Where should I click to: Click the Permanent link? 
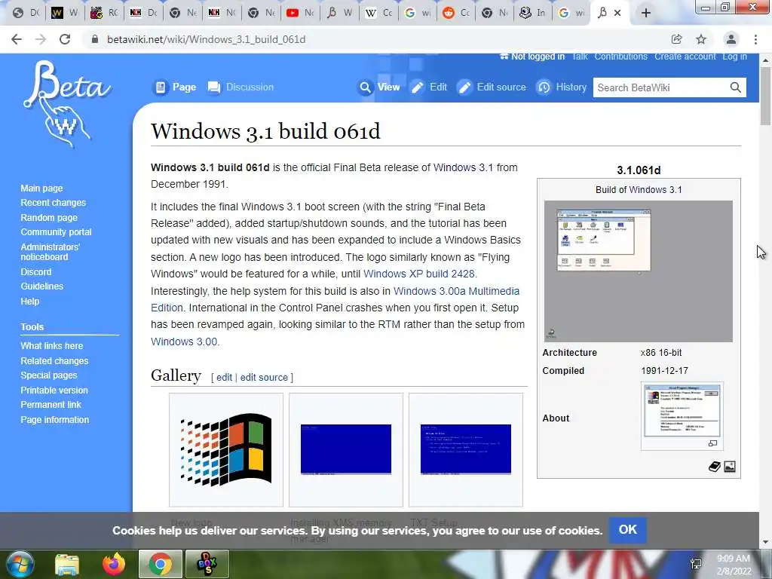51,405
